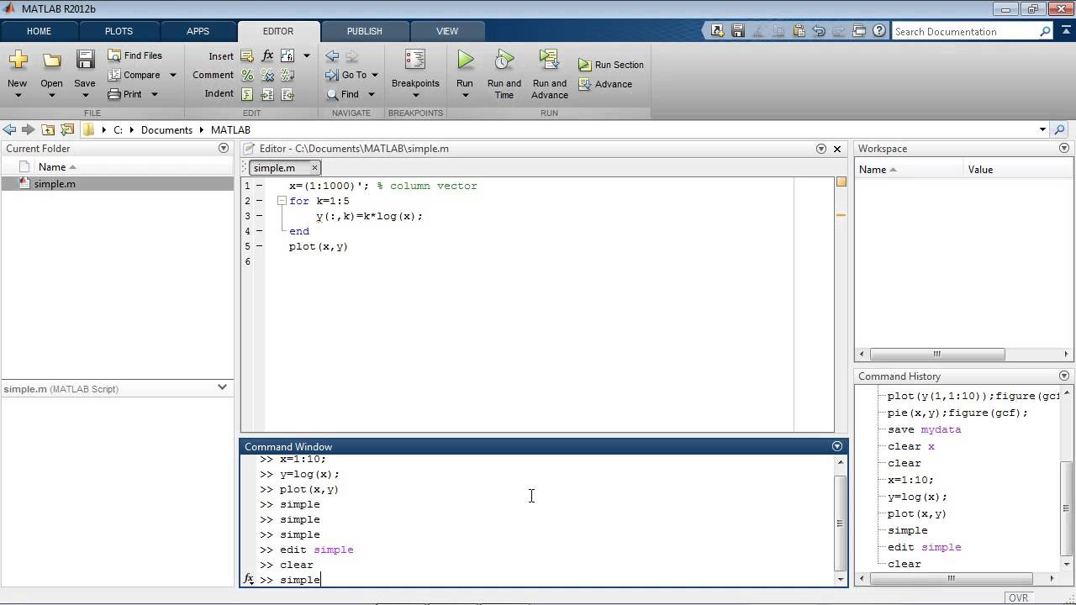Apply smart indent with the first Indent icon
This screenshot has width=1076, height=605.
click(x=247, y=94)
